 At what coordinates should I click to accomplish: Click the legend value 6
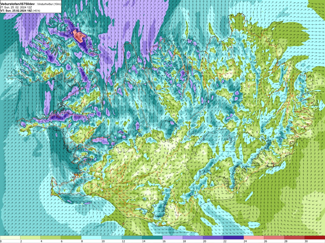[61, 241]
